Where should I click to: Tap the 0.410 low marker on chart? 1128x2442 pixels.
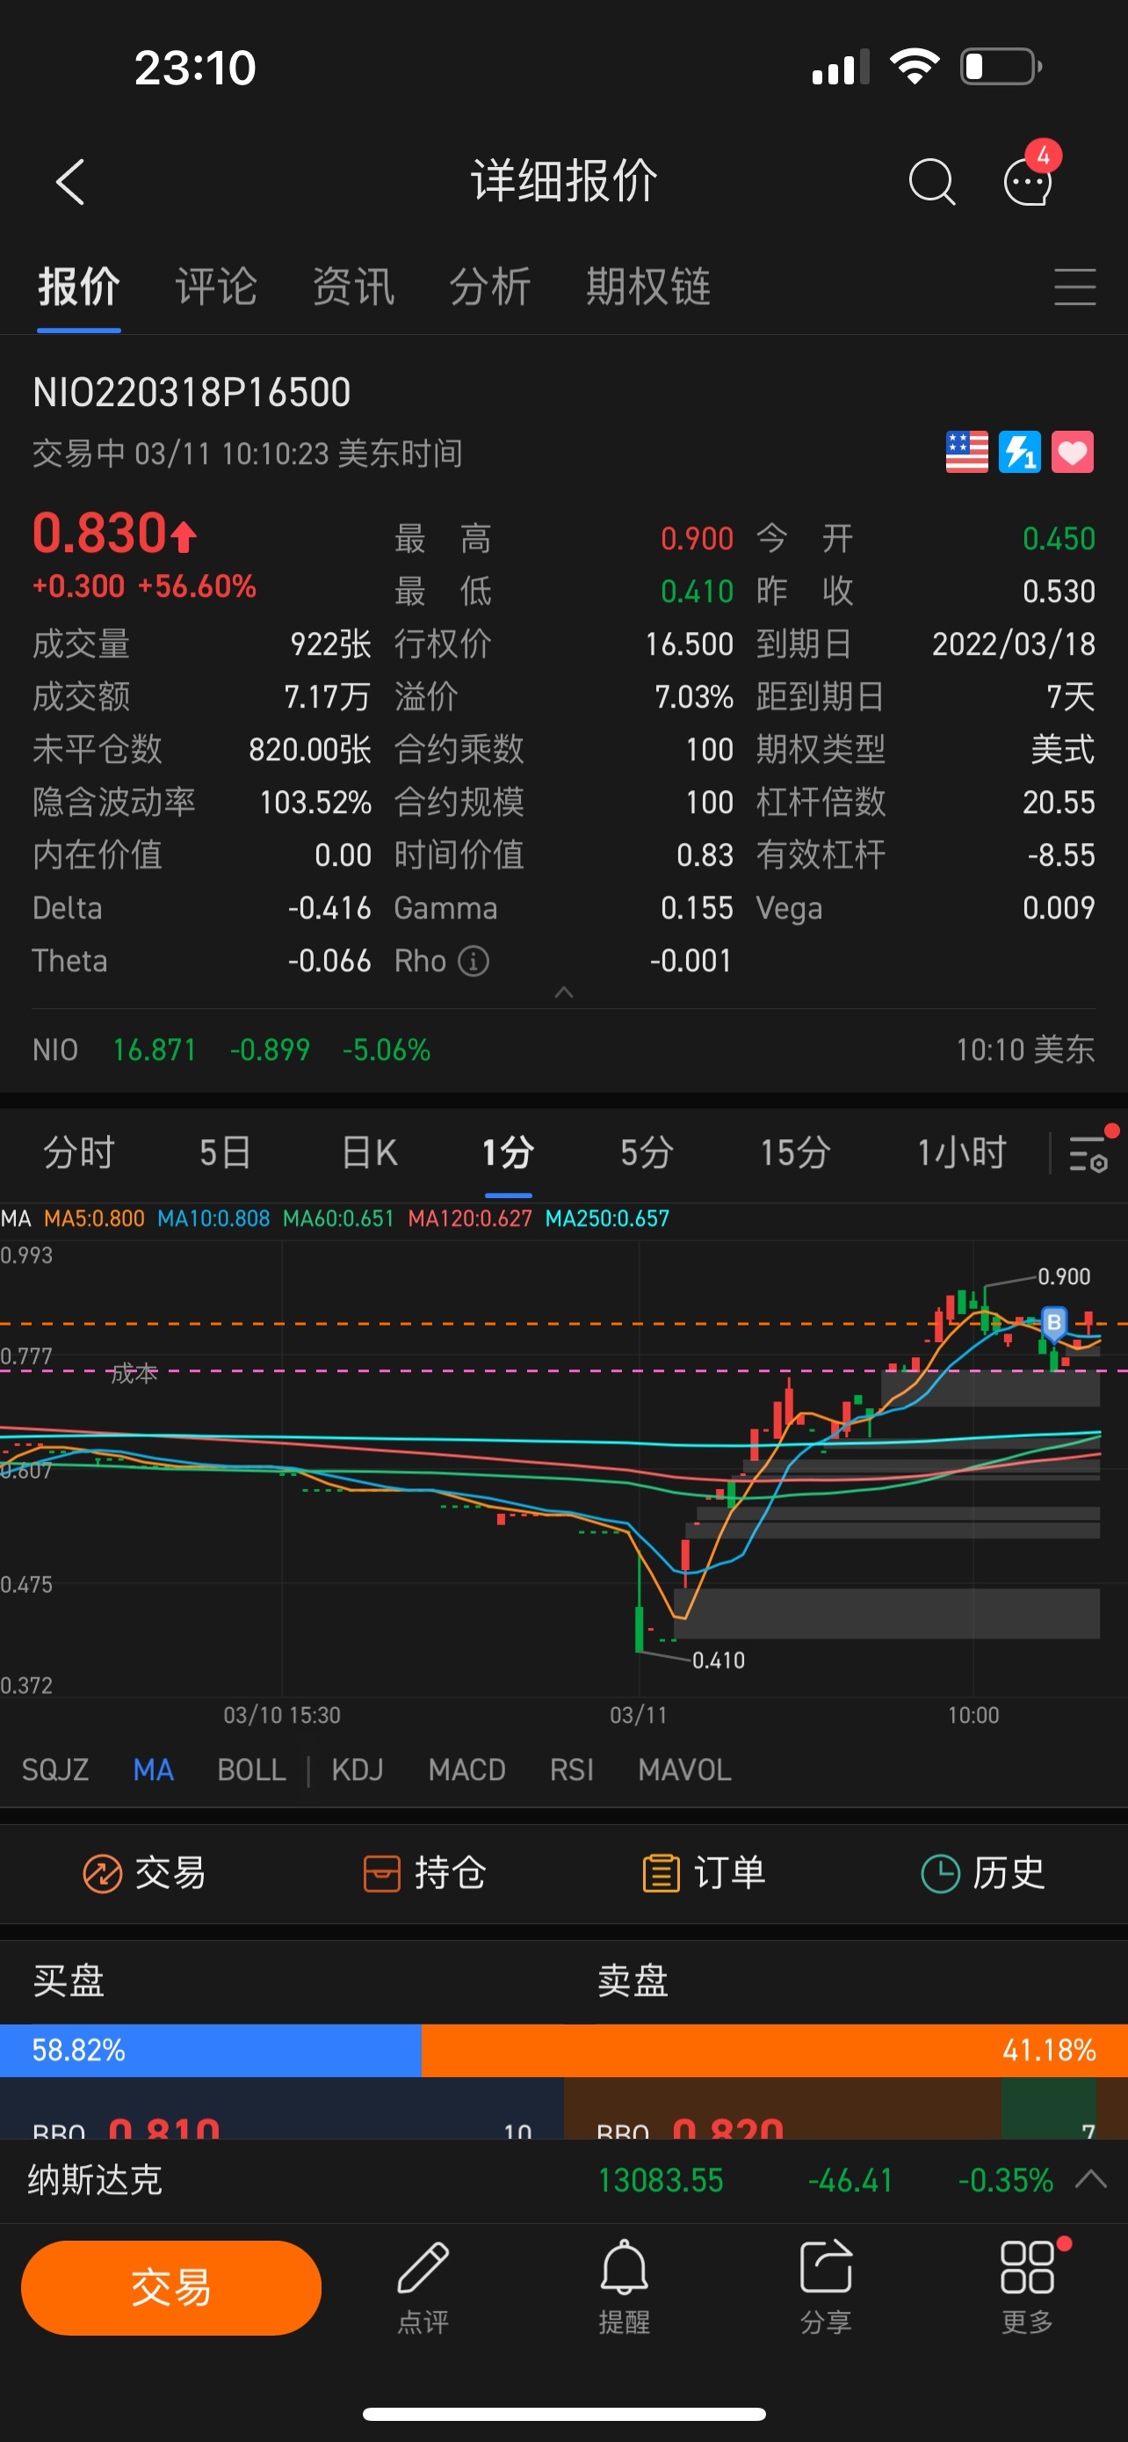point(718,1660)
